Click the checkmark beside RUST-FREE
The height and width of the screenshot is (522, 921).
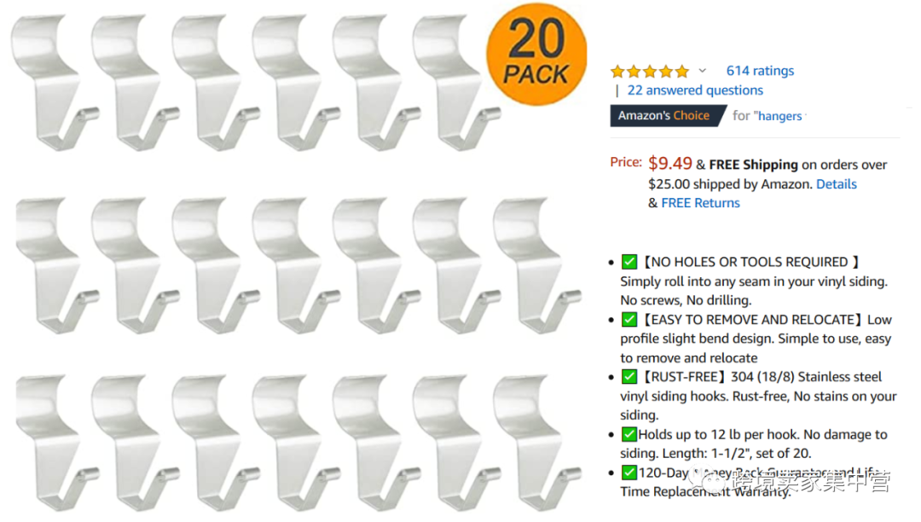[x=629, y=377]
